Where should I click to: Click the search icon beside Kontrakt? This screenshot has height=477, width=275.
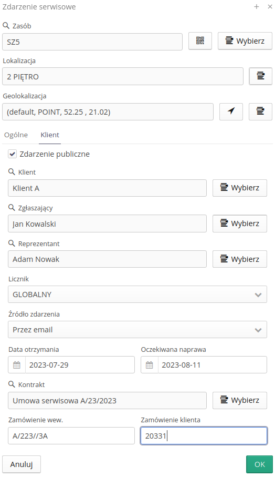12,384
